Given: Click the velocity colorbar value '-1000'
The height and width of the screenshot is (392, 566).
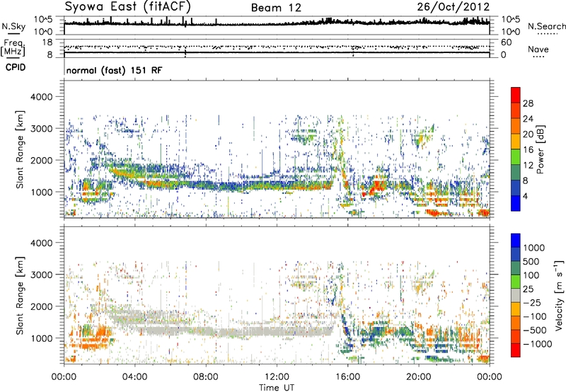Looking at the screenshot, I should coord(537,344).
